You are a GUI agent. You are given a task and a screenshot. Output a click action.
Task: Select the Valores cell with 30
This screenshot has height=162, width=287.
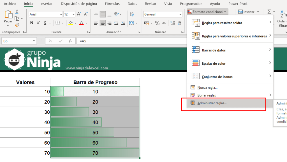pos(26,112)
